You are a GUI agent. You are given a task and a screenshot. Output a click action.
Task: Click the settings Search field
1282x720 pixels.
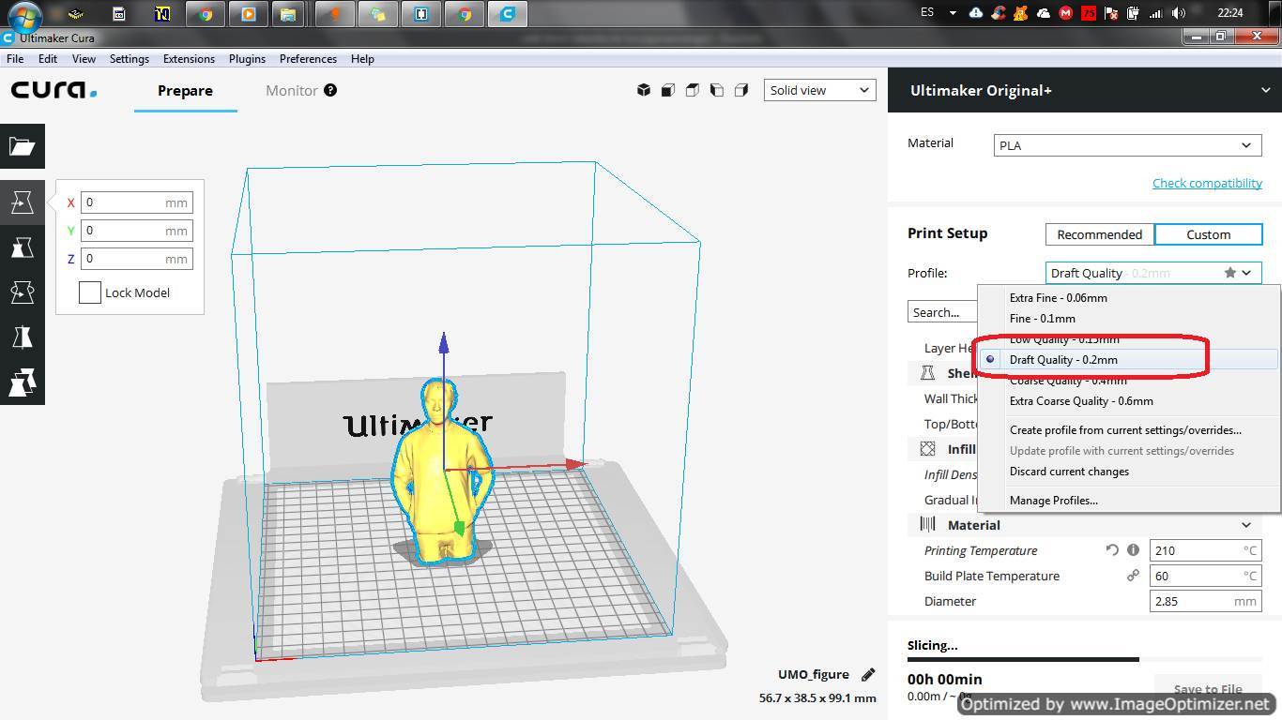point(942,312)
